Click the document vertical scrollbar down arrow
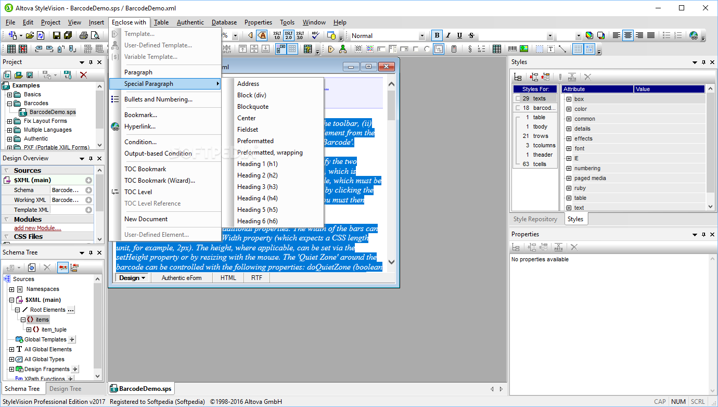 coord(392,262)
